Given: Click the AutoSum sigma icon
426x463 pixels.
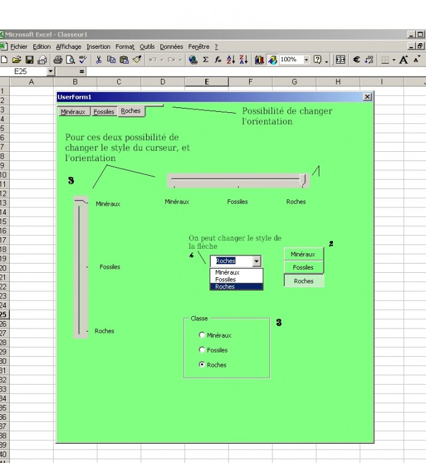Looking at the screenshot, I should (205, 60).
